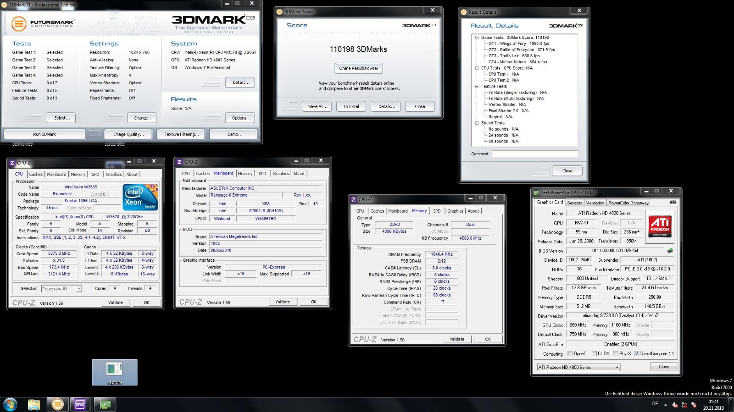Click the To Excel button
Screen dimensions: 734x412
pyautogui.click(x=351, y=106)
